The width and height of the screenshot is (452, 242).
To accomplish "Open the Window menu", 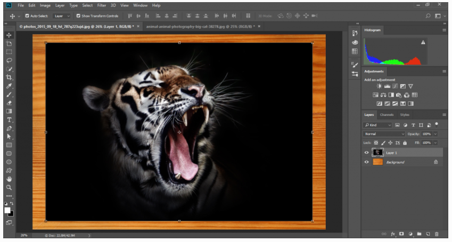I will pyautogui.click(x=140, y=5).
